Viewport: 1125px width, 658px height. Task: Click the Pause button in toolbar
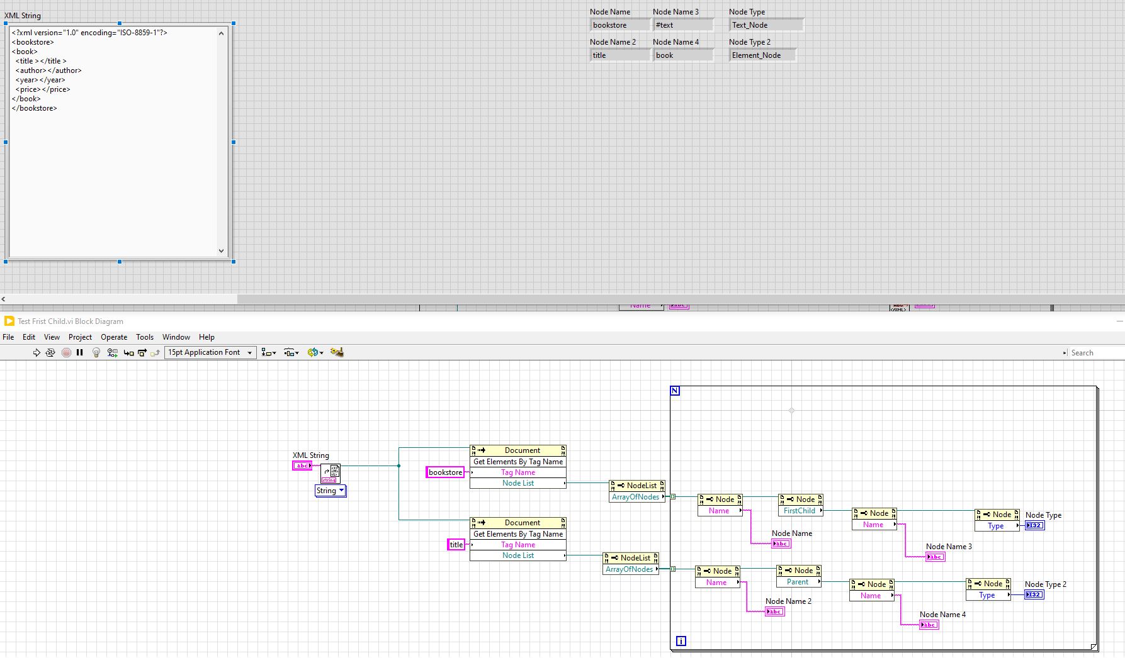point(80,353)
